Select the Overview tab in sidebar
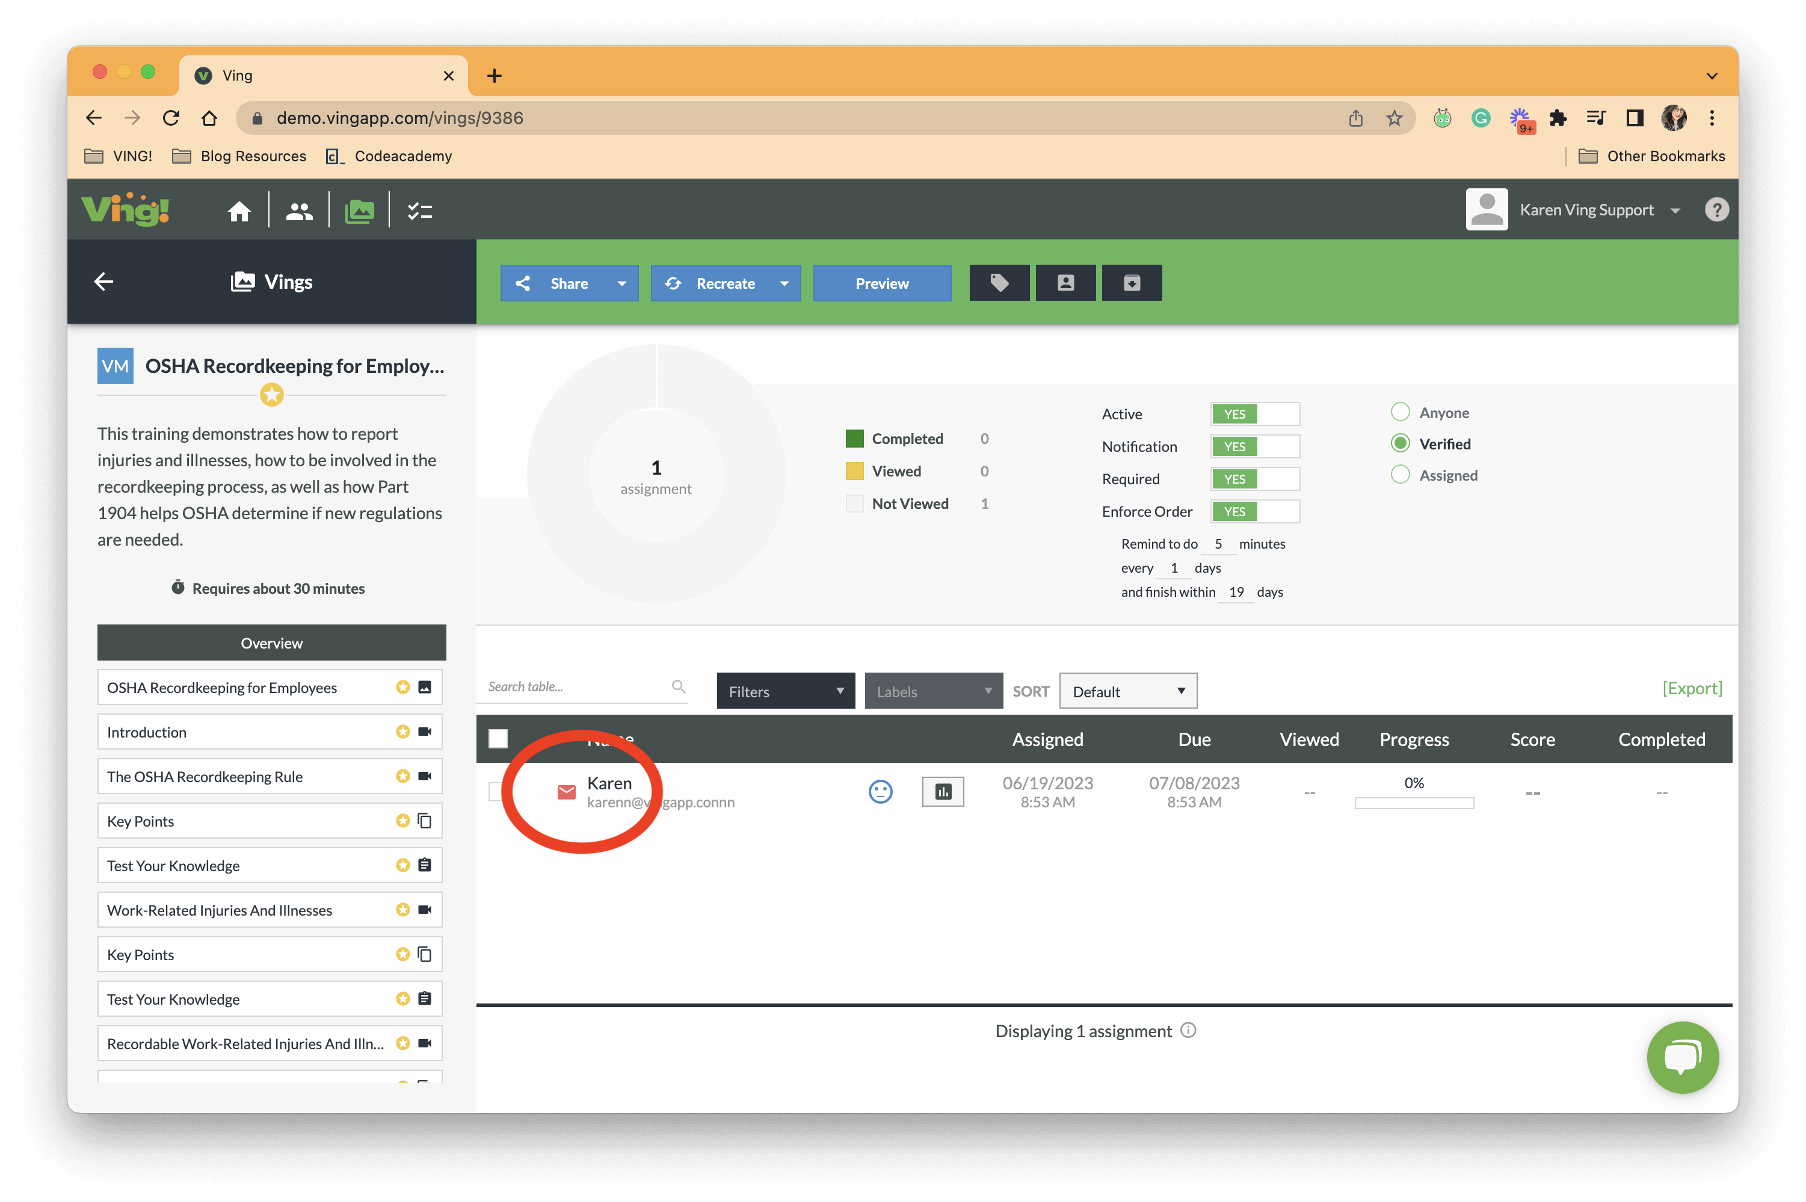The height and width of the screenshot is (1202, 1806). point(271,643)
